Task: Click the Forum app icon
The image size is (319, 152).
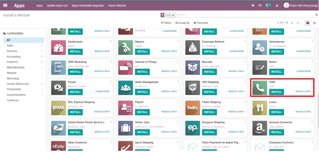Action: tap(58, 88)
